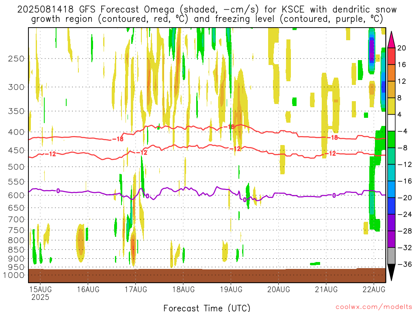The image size is (416, 312).
Task: Select the cyan -16 to -12 colorbar swatch
Action: pos(391,173)
